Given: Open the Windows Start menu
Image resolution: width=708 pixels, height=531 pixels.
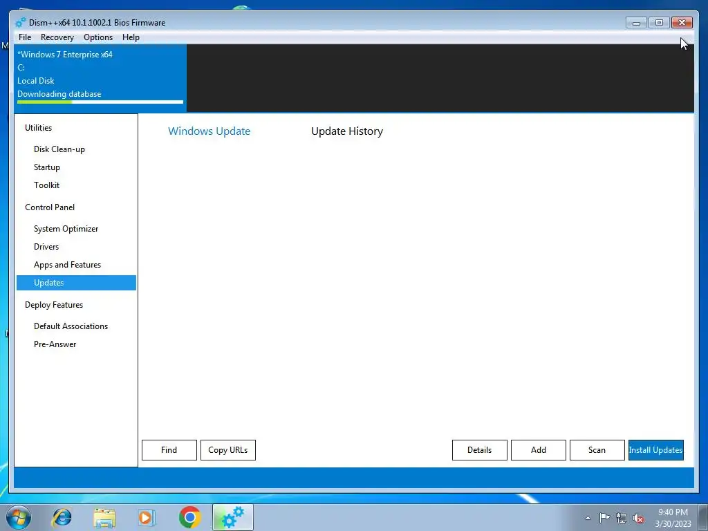Looking at the screenshot, I should pyautogui.click(x=19, y=517).
